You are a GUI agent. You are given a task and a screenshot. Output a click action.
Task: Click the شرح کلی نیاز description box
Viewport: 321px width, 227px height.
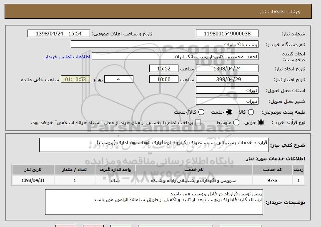(154, 145)
